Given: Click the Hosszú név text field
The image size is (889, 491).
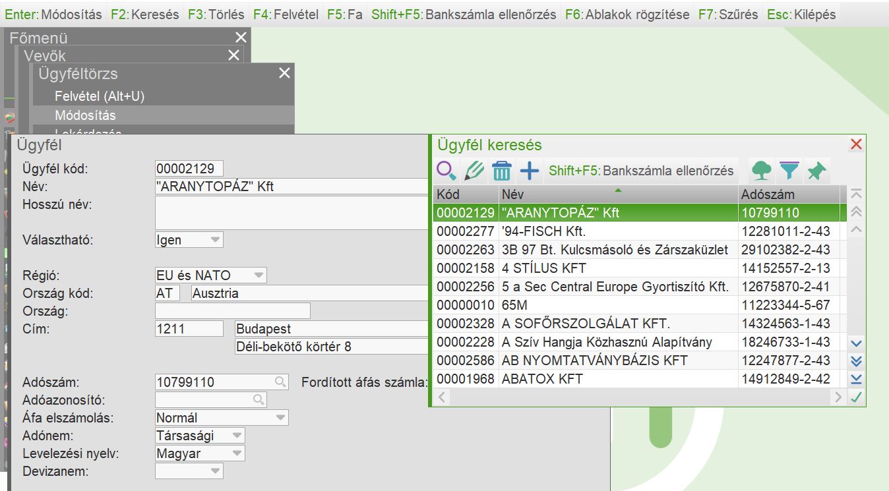Looking at the screenshot, I should (291, 213).
